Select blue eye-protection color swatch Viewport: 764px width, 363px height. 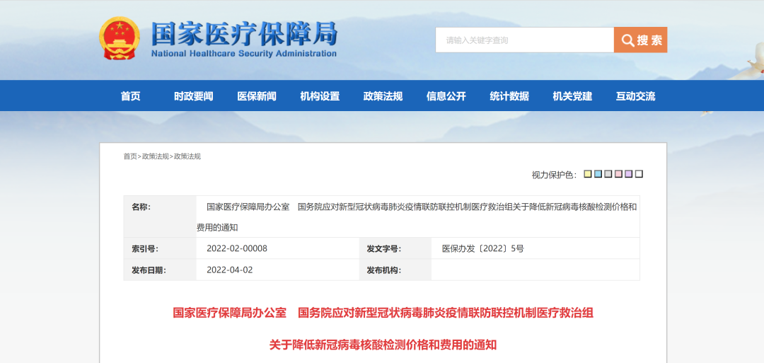(x=598, y=174)
